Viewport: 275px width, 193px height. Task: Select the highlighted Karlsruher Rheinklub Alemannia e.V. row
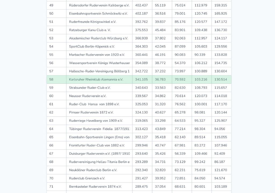[139, 80]
